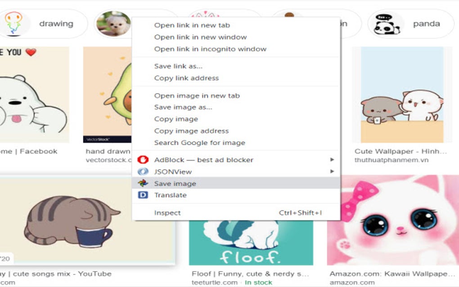Select 'Copy link address' from the menu

point(186,78)
